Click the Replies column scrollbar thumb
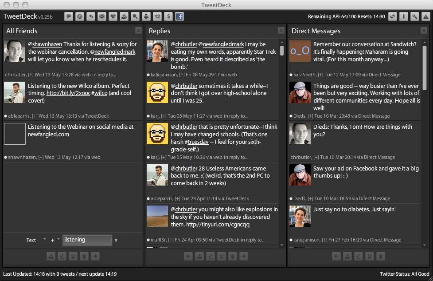This screenshot has height=281, width=433. 282,50
